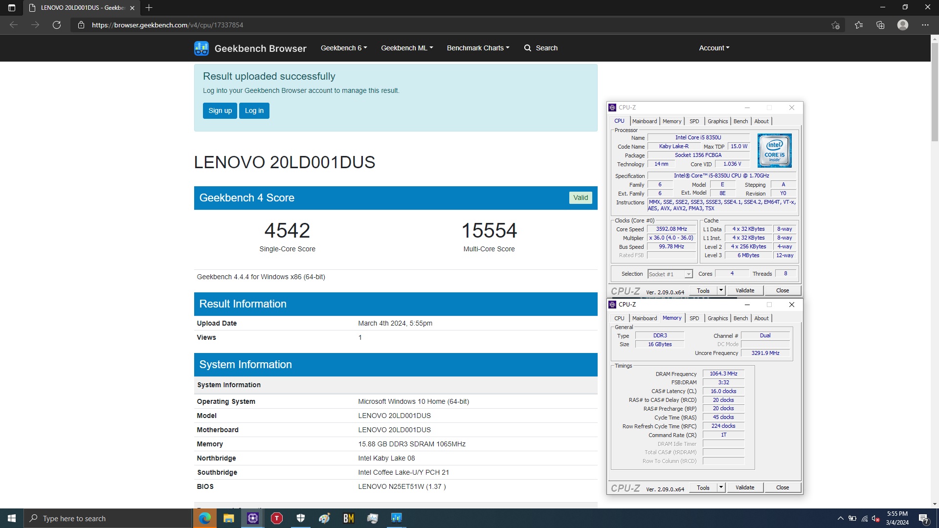Open Graphics tab in lower CPU-Z window
The image size is (939, 528).
(x=717, y=318)
